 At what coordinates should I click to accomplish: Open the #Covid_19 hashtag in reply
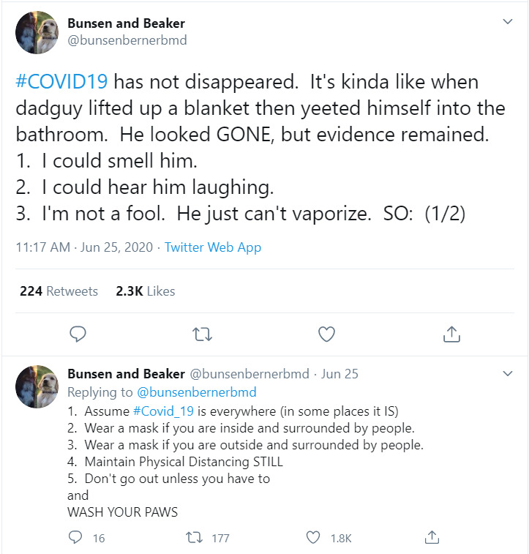tap(165, 411)
